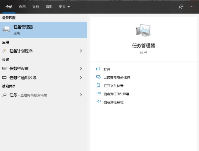Image resolution: width=199 pixels, height=151 pixels.
Task: Expand arrow next to 任务栏设置
Action: (x=81, y=68)
